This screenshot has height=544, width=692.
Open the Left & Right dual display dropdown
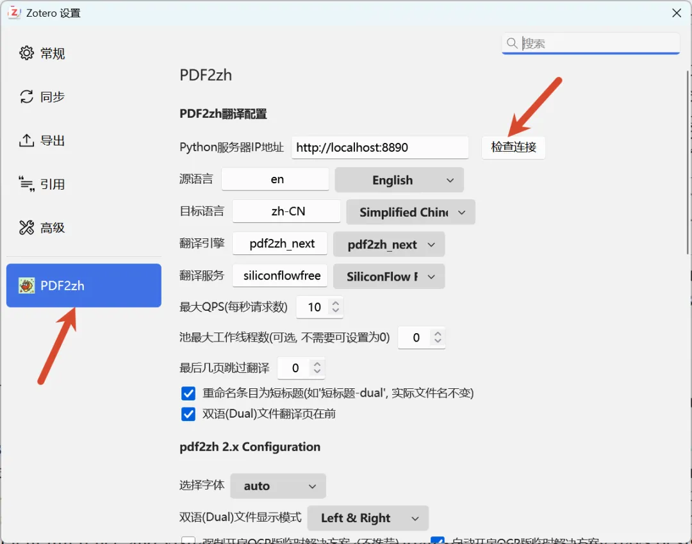[368, 518]
